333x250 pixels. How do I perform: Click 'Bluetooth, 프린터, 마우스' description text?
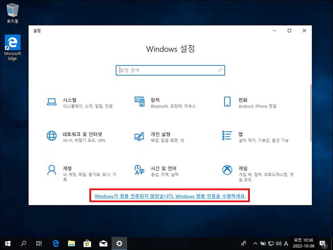173,106
